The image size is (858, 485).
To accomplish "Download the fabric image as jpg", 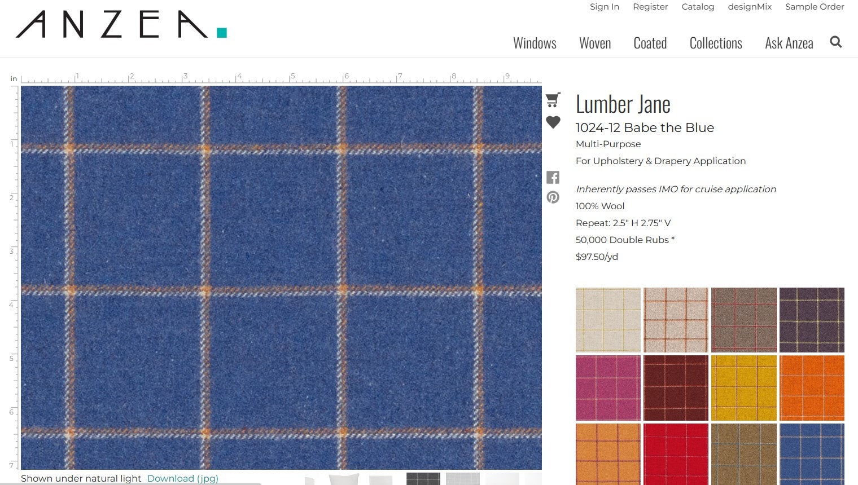I will (182, 478).
